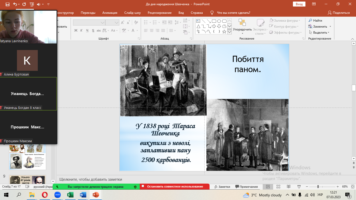Toggle the Notes (Заметки) pane
The width and height of the screenshot is (356, 200).
point(222,187)
